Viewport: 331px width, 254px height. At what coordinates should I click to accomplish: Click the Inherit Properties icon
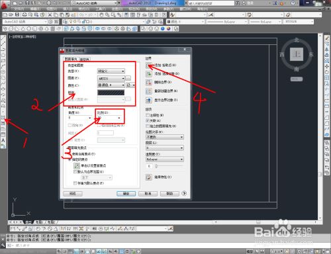pyautogui.click(x=149, y=177)
